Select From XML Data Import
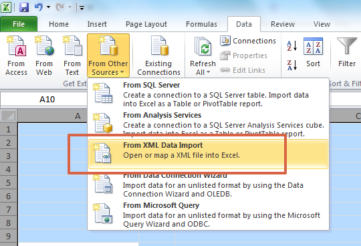This screenshot has width=361, height=246. [x=208, y=154]
